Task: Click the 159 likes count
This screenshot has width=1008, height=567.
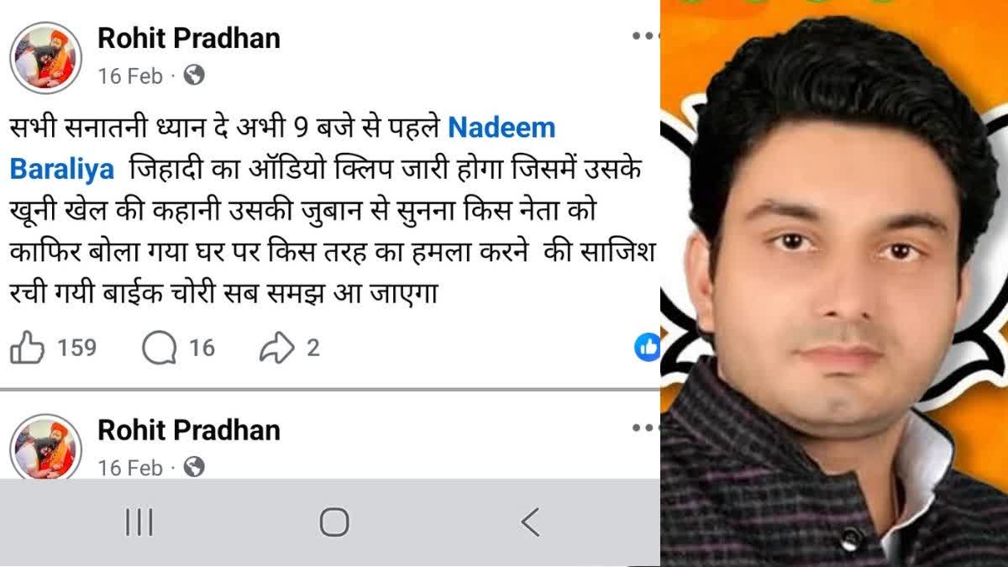Action: (76, 348)
